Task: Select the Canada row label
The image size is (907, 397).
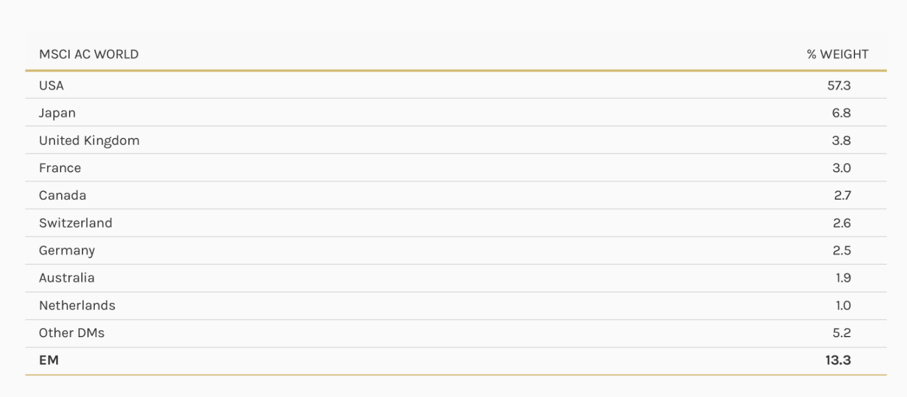Action: coord(62,195)
